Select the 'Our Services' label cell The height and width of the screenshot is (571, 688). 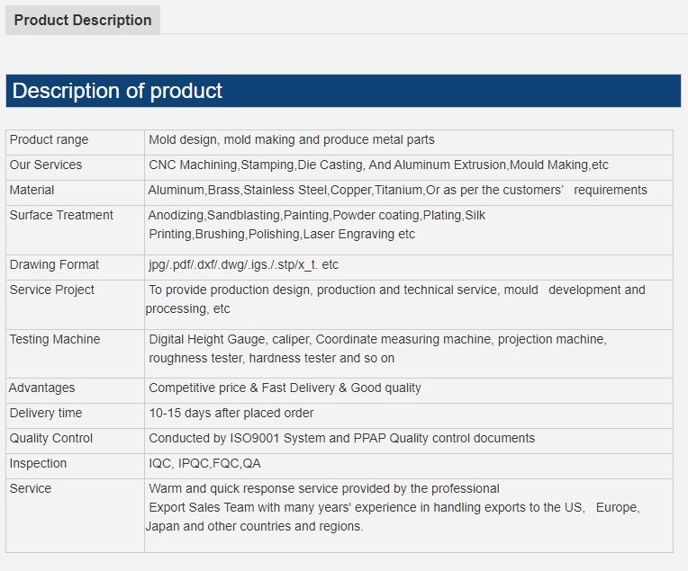coord(46,165)
